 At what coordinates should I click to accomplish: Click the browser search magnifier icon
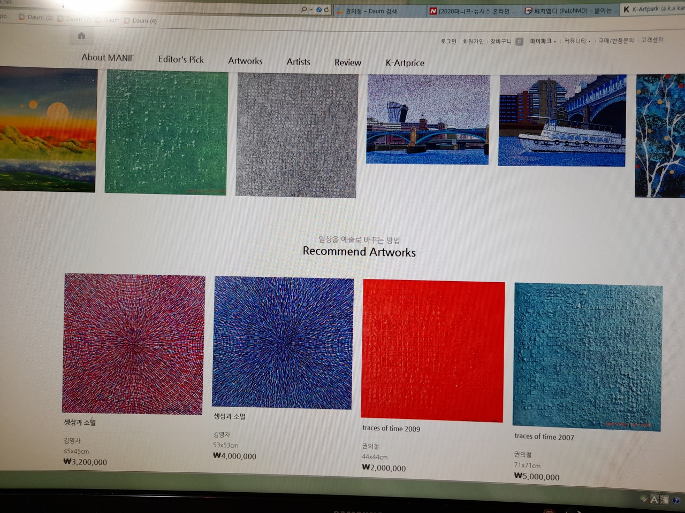(304, 10)
